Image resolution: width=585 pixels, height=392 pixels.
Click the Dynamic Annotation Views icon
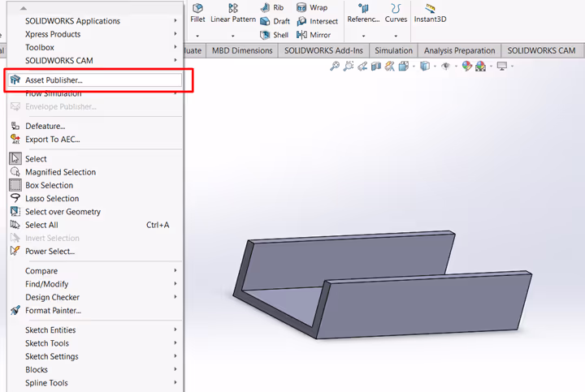(x=389, y=67)
